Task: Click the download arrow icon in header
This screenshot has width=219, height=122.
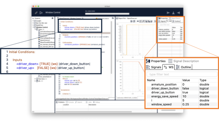Action: click(173, 13)
